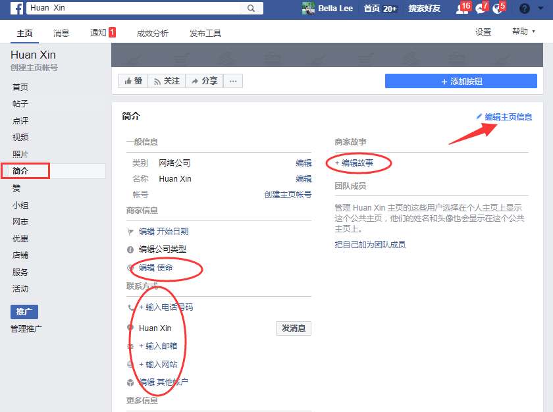This screenshot has width=553, height=412.
Task: Click 编辑 开始日期 link
Action: click(x=164, y=231)
